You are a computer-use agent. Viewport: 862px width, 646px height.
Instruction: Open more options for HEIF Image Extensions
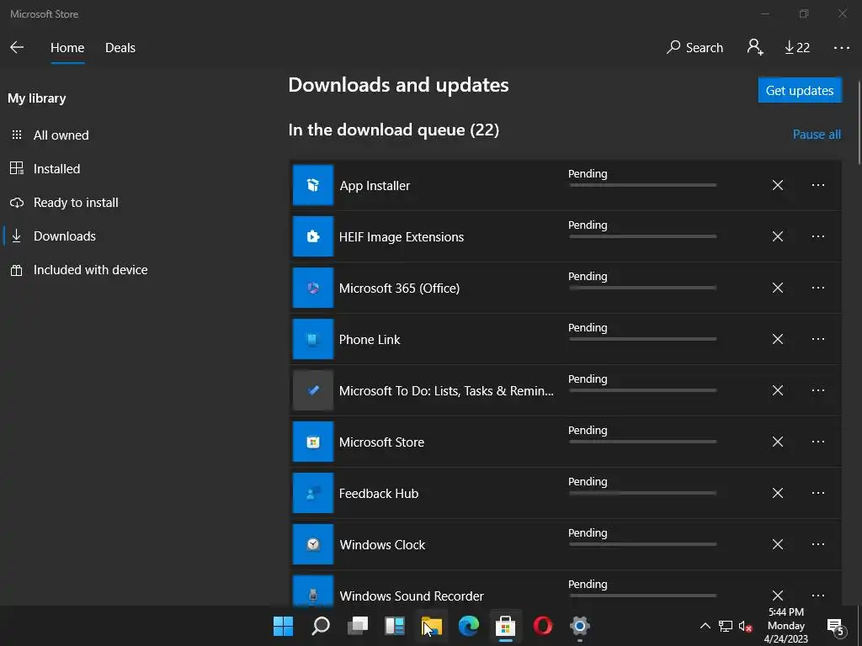click(x=818, y=236)
